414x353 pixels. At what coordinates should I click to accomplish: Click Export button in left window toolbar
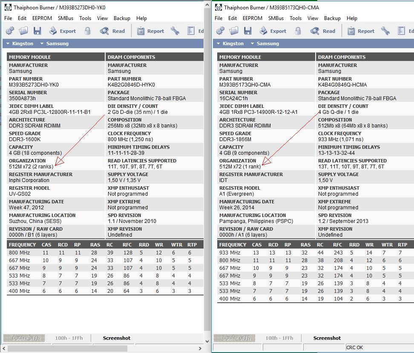(63, 31)
